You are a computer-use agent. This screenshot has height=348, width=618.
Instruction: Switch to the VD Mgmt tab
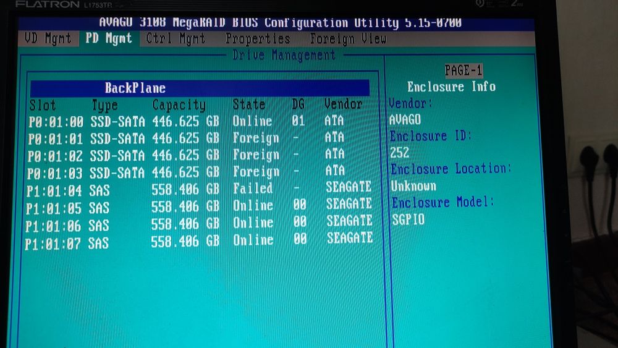[48, 38]
